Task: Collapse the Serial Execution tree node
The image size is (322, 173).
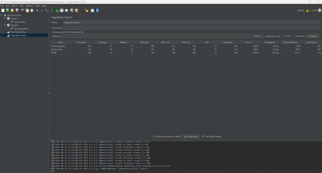Action: [x=2, y=15]
